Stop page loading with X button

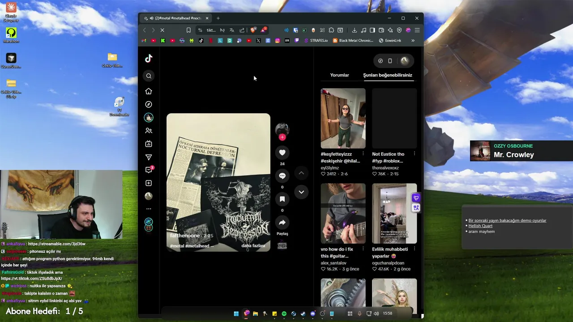click(162, 30)
